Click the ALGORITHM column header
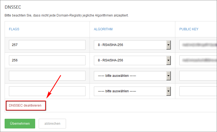Image resolution: width=217 pixels, height=132 pixels. pos(103,29)
